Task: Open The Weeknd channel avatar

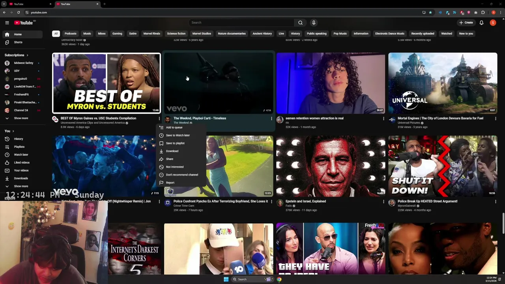Action: click(x=168, y=120)
